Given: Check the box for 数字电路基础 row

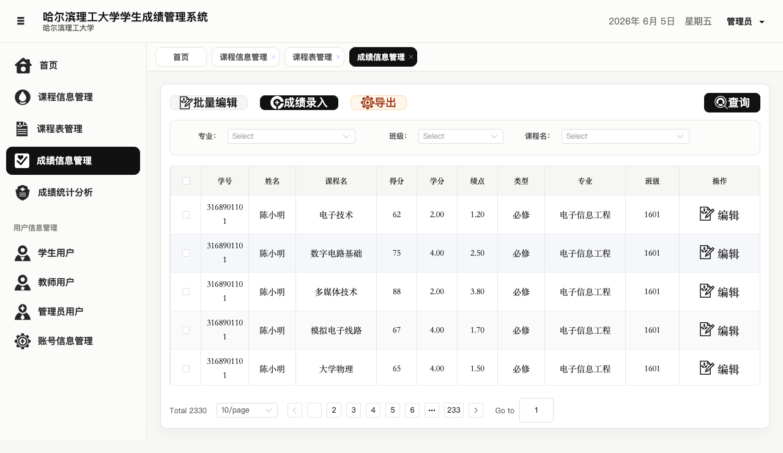Looking at the screenshot, I should point(186,253).
